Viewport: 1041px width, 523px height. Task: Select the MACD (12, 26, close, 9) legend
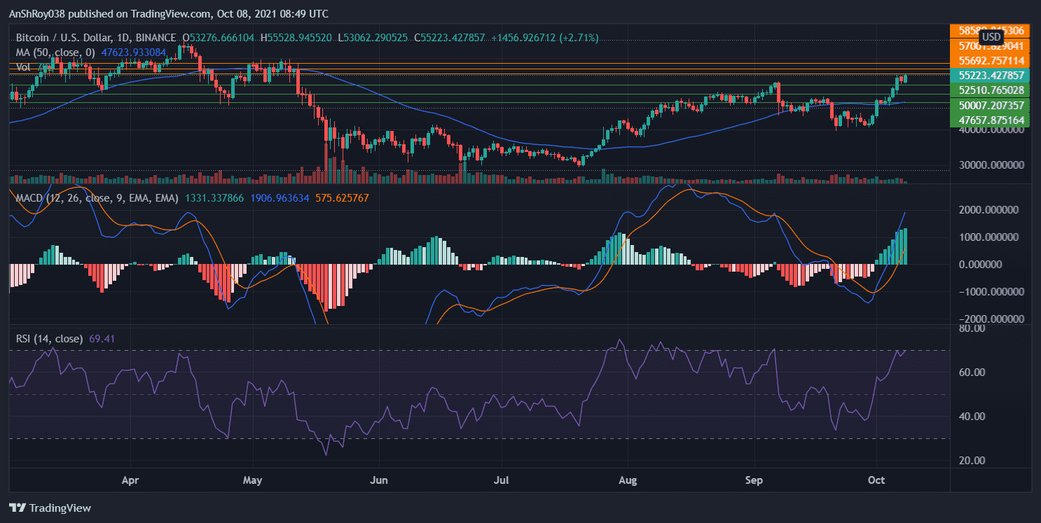[97, 198]
